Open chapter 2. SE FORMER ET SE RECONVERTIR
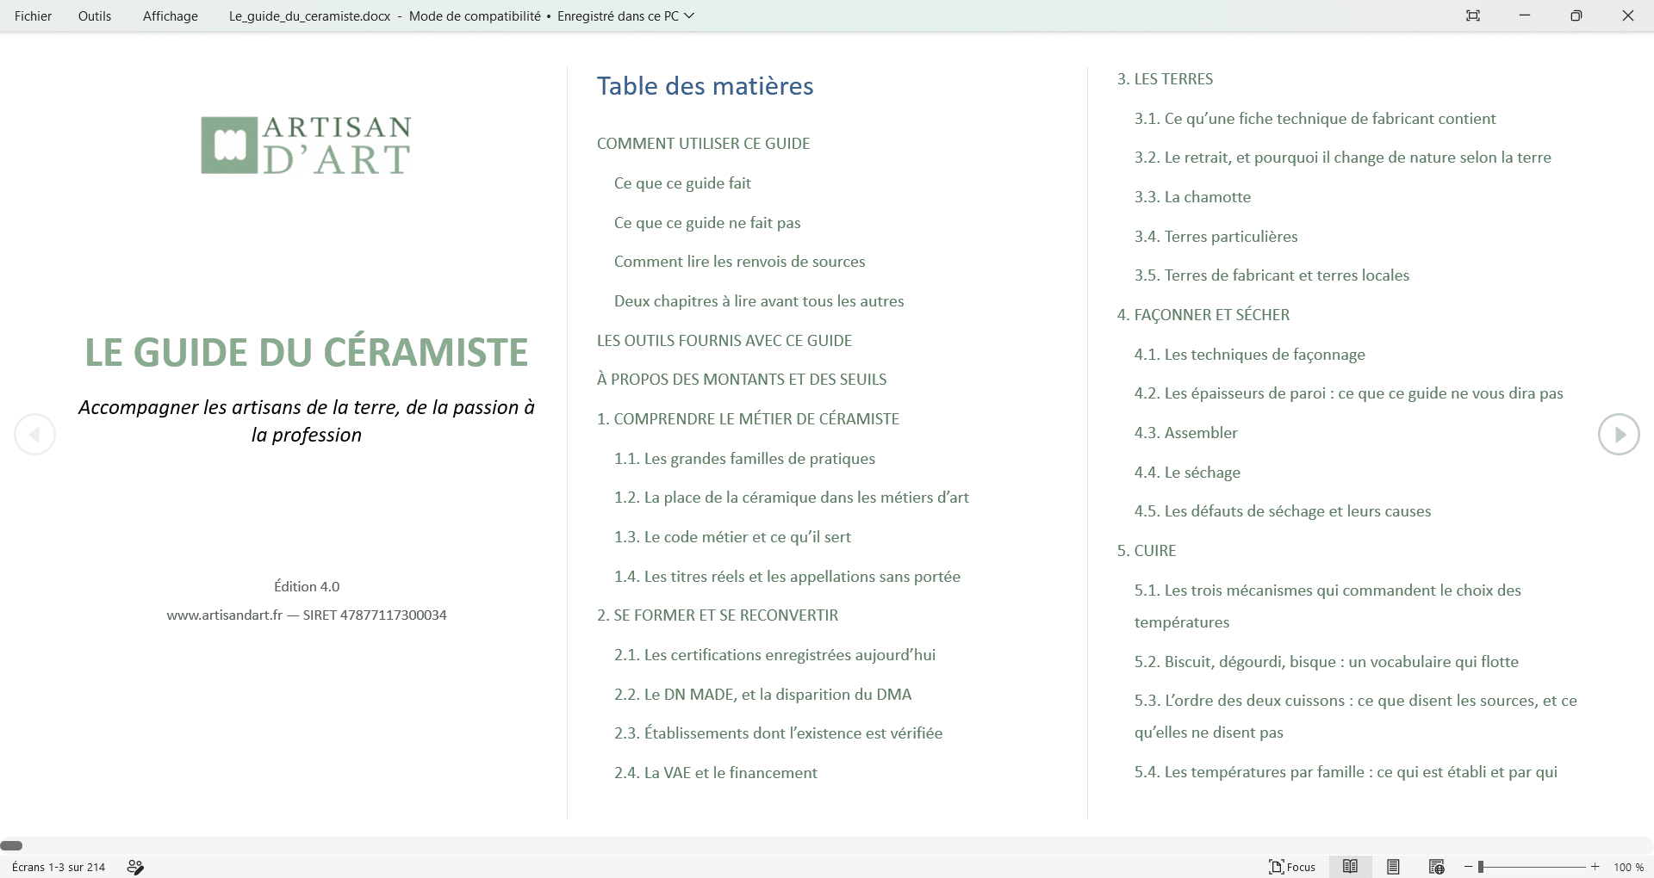 [x=718, y=615]
